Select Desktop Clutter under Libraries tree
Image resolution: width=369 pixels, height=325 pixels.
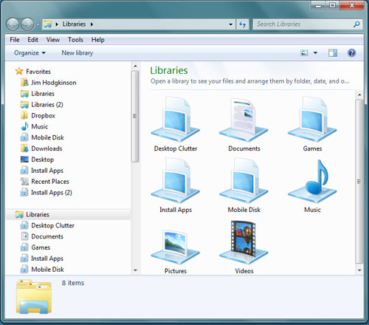tap(47, 225)
